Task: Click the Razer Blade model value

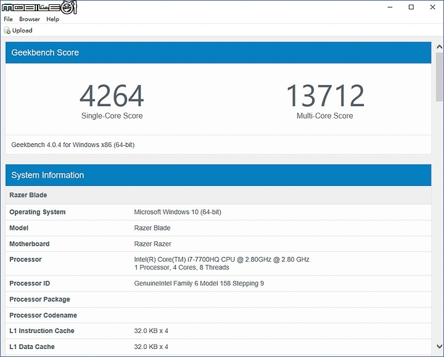Action: point(152,228)
